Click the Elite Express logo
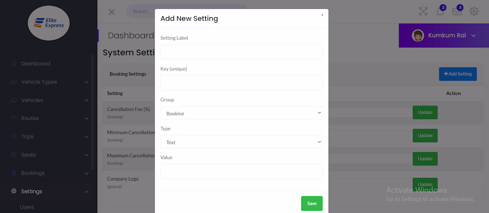Image resolution: width=489 pixels, height=213 pixels. coord(49,23)
